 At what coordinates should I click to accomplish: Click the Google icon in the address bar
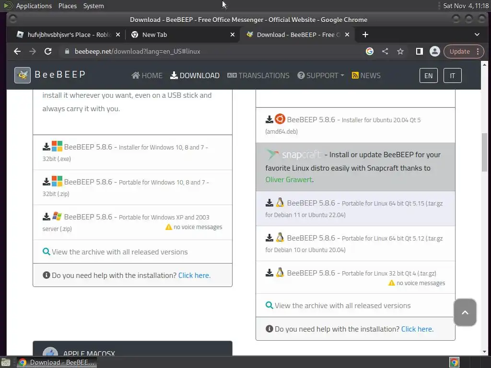[370, 51]
